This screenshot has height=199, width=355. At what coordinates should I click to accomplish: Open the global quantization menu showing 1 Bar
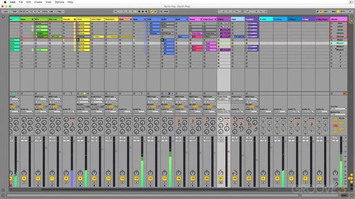(60, 12)
